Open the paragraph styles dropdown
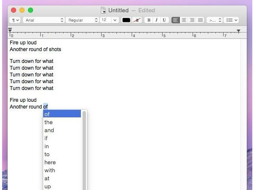 [x=15, y=20]
